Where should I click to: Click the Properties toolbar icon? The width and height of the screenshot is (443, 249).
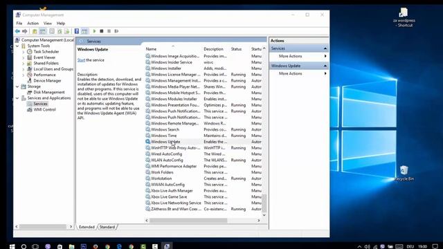pos(52,31)
